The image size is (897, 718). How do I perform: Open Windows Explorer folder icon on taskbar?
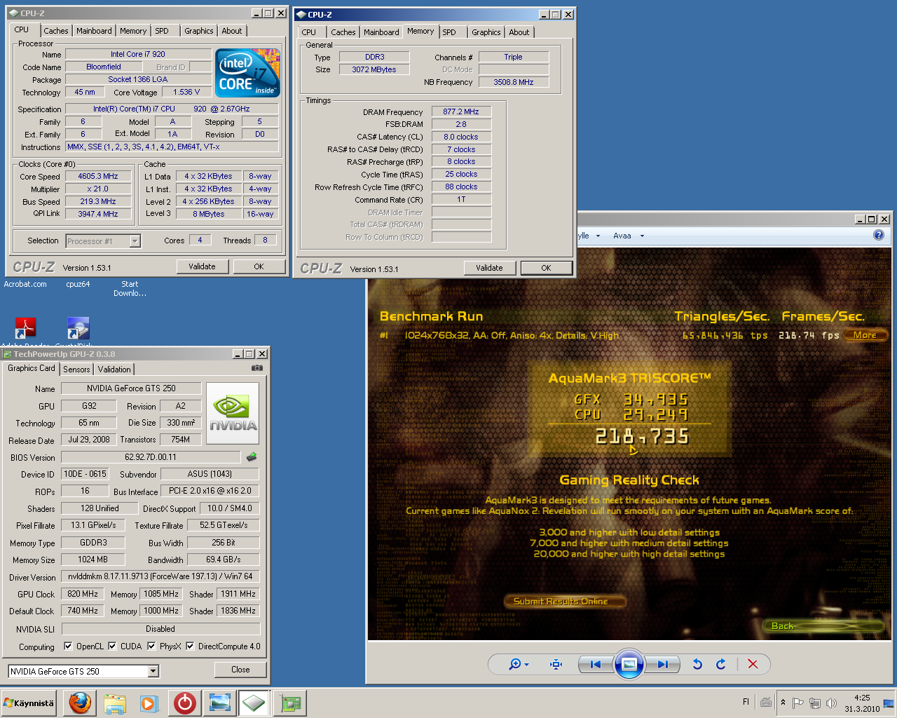(x=114, y=703)
